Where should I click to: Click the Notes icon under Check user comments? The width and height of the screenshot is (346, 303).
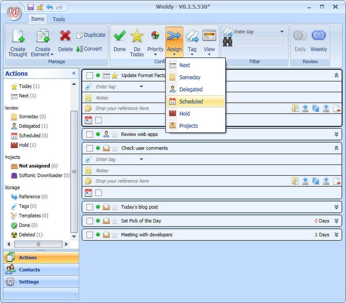coord(89,171)
